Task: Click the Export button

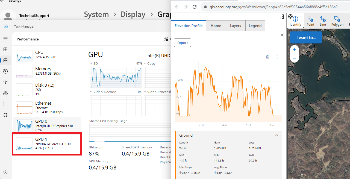Action: click(182, 43)
